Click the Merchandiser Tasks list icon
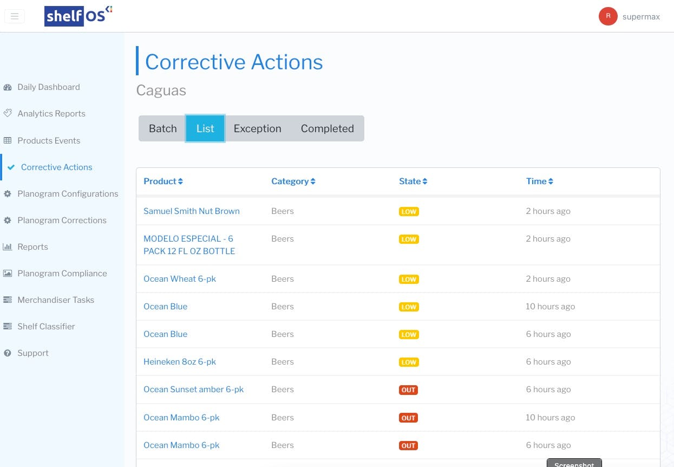Image resolution: width=674 pixels, height=467 pixels. click(8, 300)
